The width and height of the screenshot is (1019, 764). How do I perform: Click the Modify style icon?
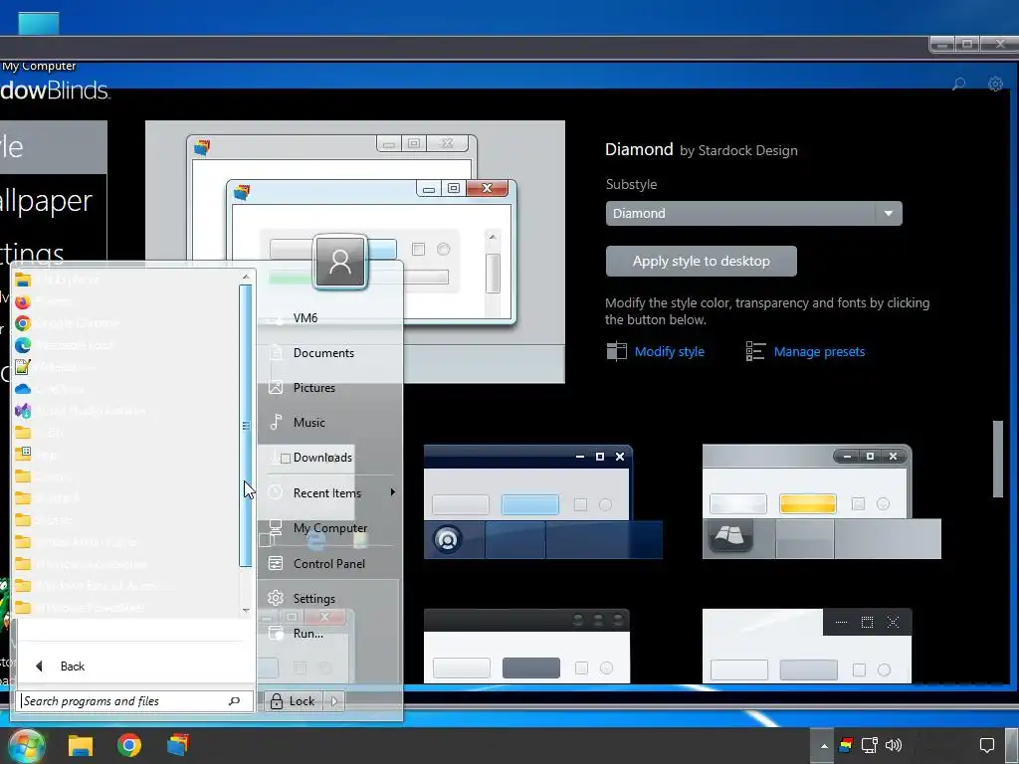[x=616, y=351]
